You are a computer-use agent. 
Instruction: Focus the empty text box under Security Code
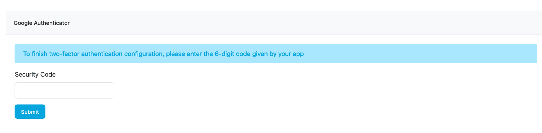[x=64, y=90]
